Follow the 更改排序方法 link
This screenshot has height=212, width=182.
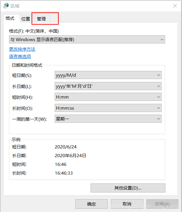click(x=22, y=49)
